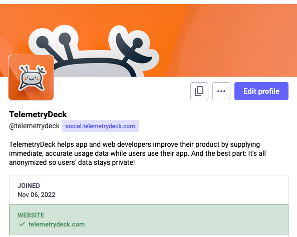Open the three-dots more options menu
This screenshot has width=297, height=237.
click(221, 91)
